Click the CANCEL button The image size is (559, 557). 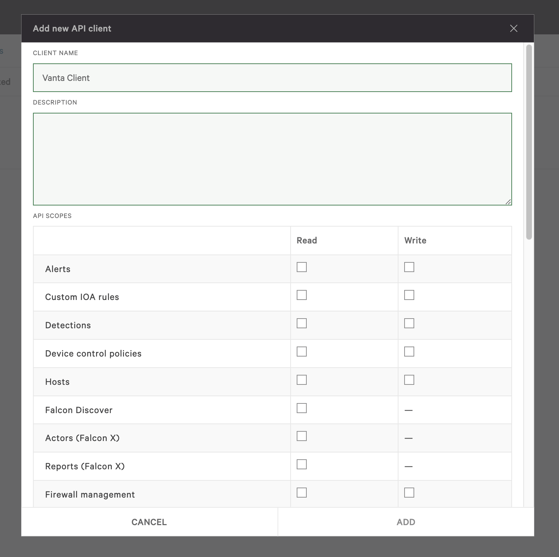149,522
